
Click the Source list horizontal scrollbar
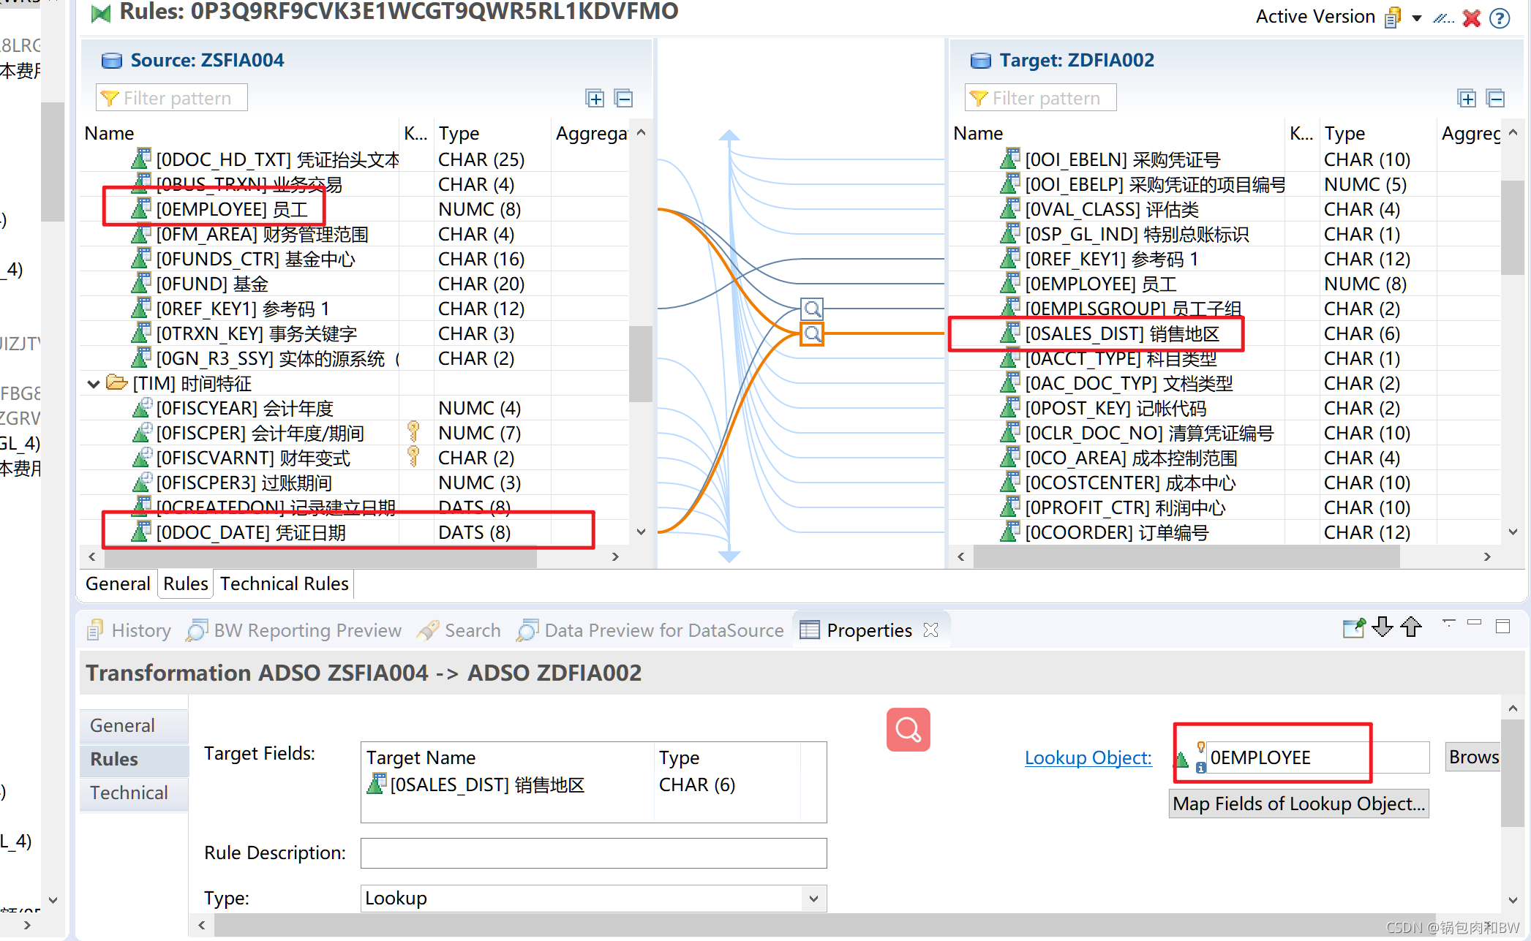click(322, 557)
